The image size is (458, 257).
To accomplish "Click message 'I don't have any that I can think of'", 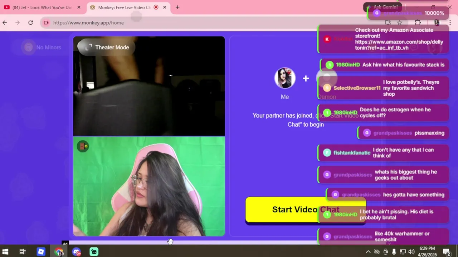I will click(x=403, y=153).
